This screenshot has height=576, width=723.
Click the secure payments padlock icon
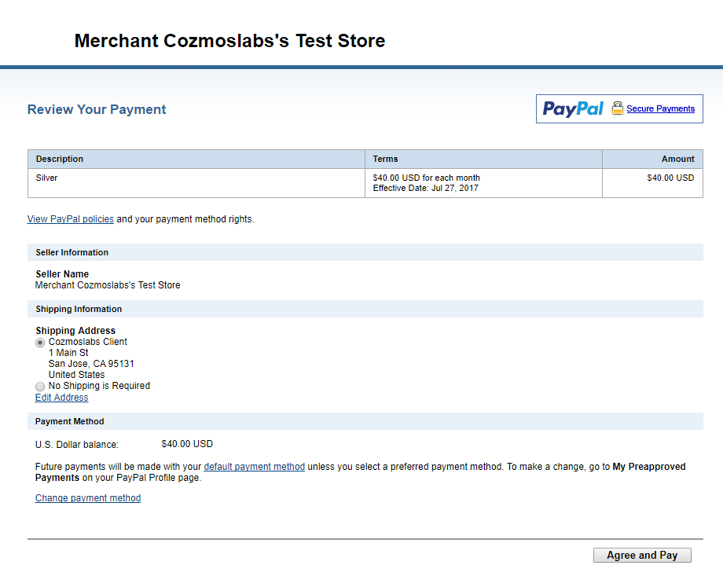click(x=618, y=108)
